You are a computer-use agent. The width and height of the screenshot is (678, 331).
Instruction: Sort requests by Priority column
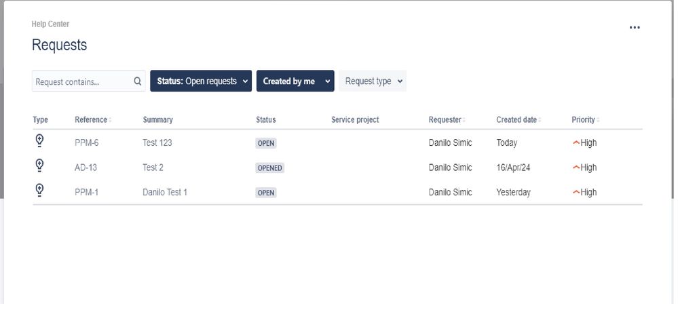[586, 119]
